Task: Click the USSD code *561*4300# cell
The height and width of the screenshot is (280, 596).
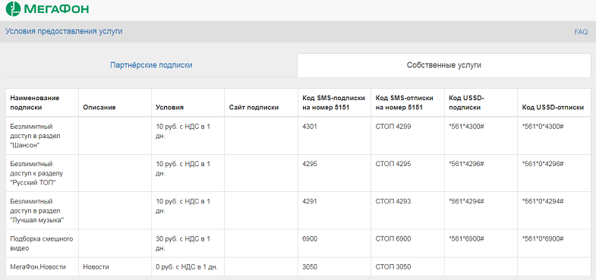Action: [481, 136]
